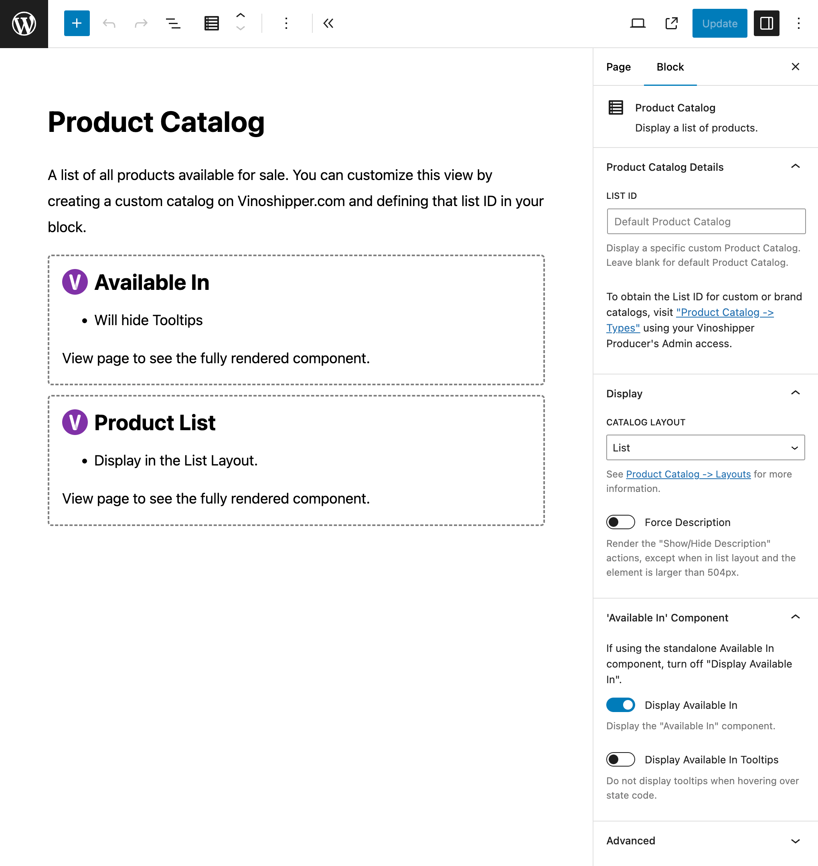Toggle the Display Available In Tooltips switch
Screen dimensions: 818x866
[x=620, y=759]
